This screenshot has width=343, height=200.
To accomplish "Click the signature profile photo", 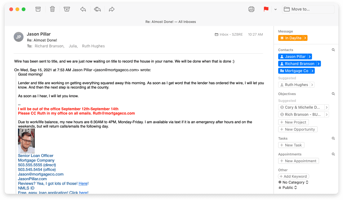I will click(x=26, y=141).
